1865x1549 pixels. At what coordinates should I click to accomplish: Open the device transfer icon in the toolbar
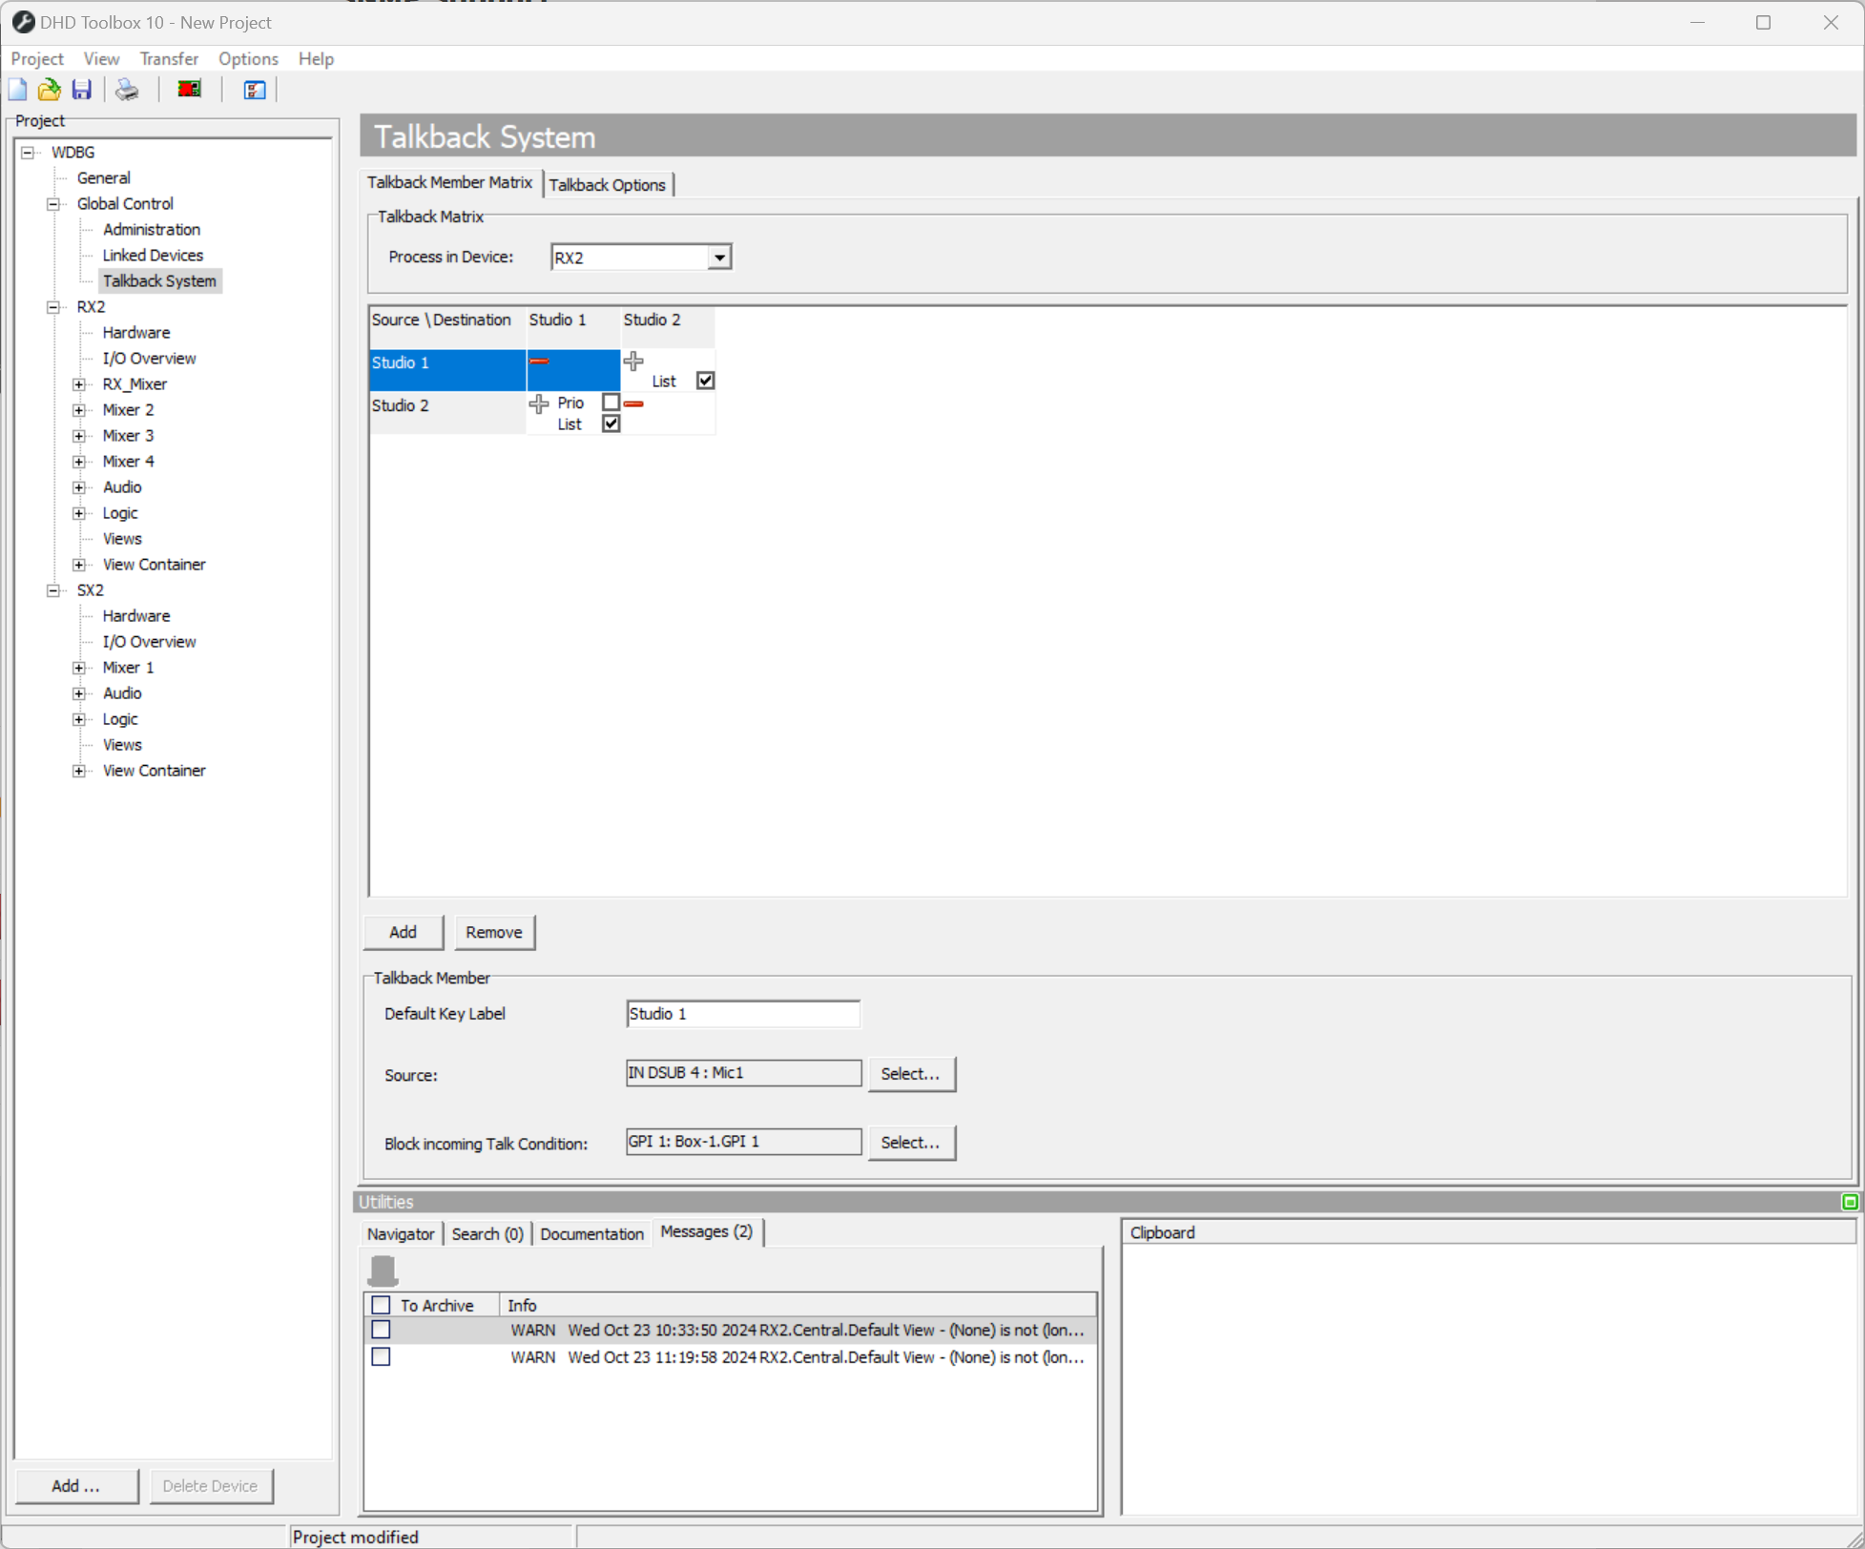click(188, 89)
